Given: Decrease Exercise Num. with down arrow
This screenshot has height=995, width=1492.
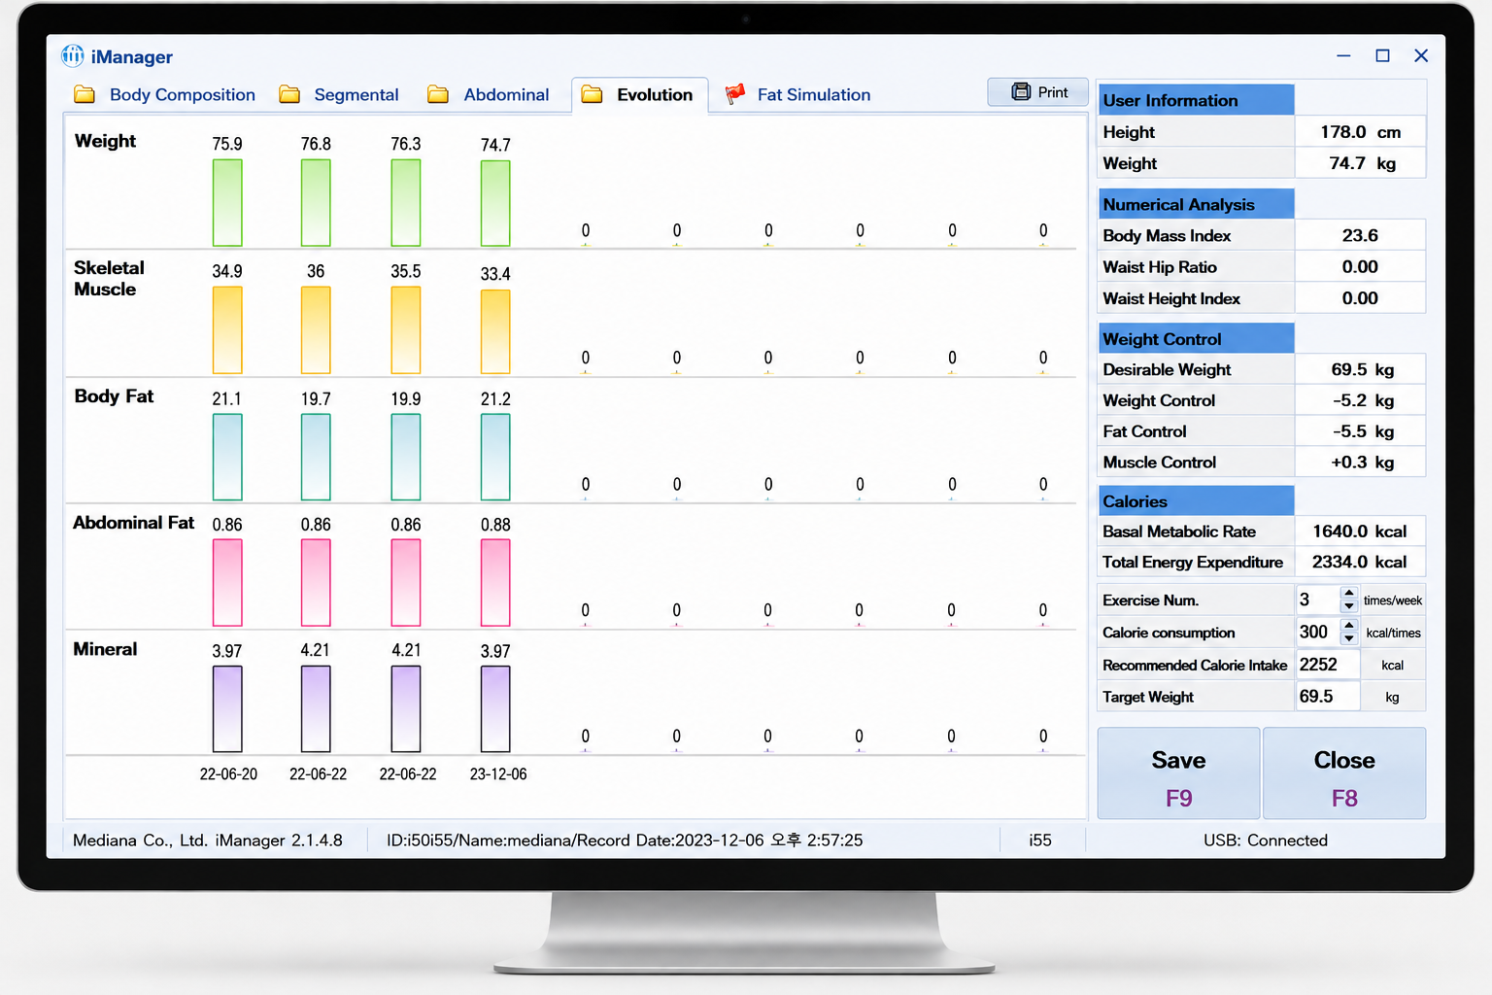Looking at the screenshot, I should pos(1349,606).
